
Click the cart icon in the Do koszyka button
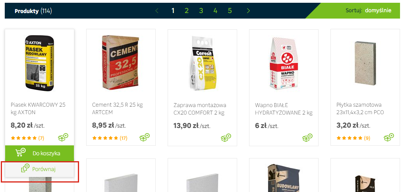[x=21, y=152]
